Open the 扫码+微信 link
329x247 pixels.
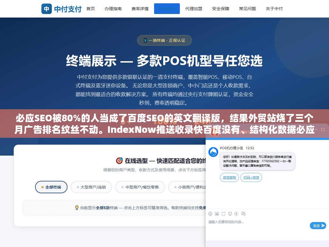pyautogui.click(x=251, y=178)
